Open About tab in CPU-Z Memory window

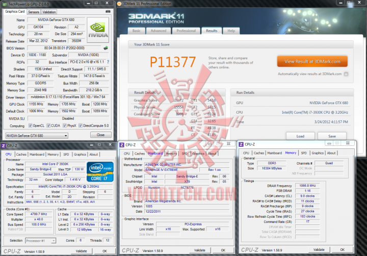click(331, 153)
